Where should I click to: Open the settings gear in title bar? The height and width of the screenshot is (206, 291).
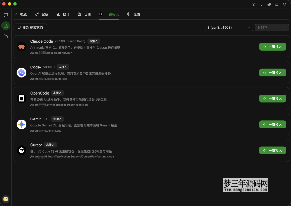coord(285,4)
